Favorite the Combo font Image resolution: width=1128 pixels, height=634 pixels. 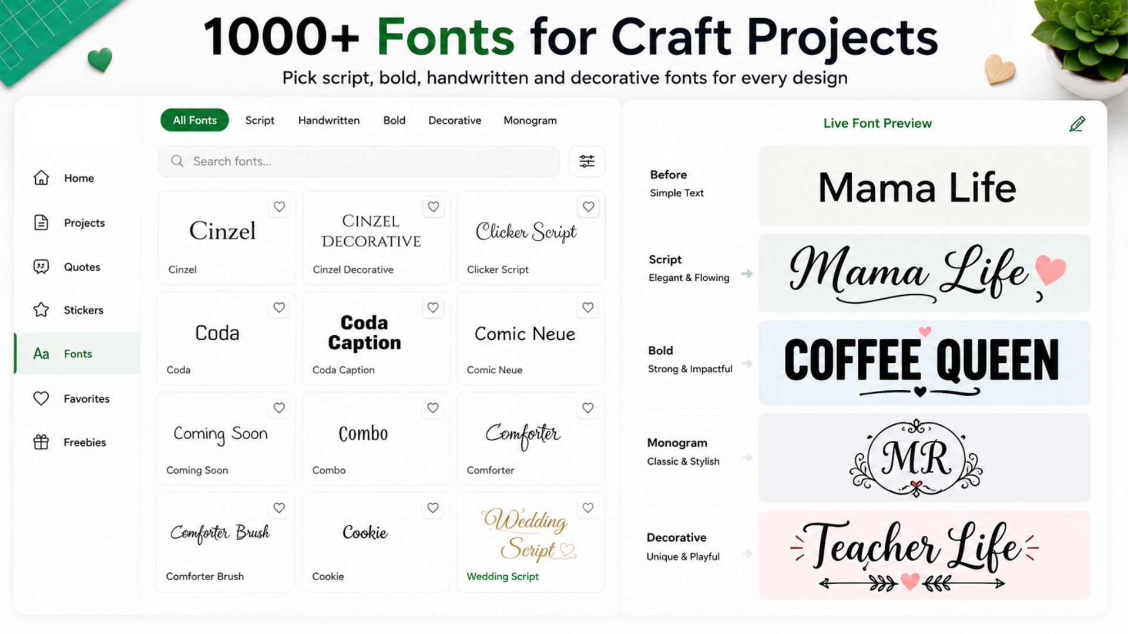(x=433, y=408)
